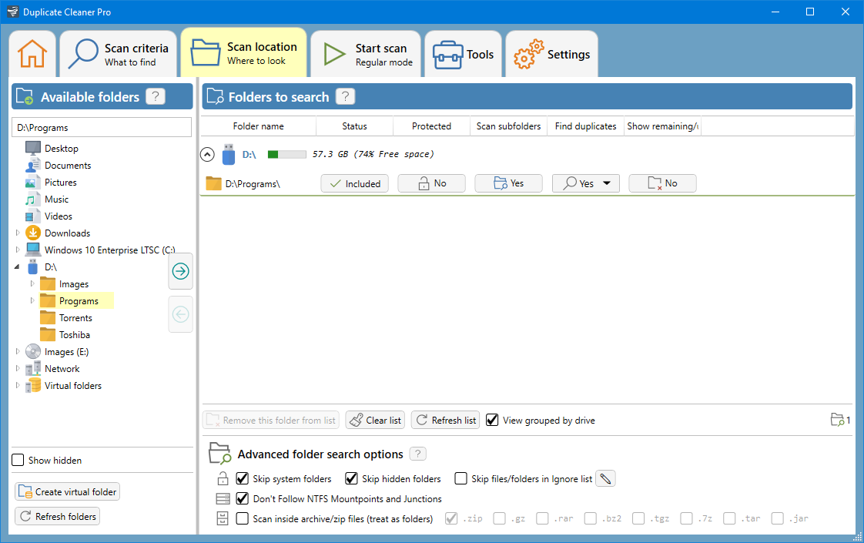Click the Duplicate Cleaner Pro title bar icon
This screenshot has height=543, width=864.
tap(12, 12)
